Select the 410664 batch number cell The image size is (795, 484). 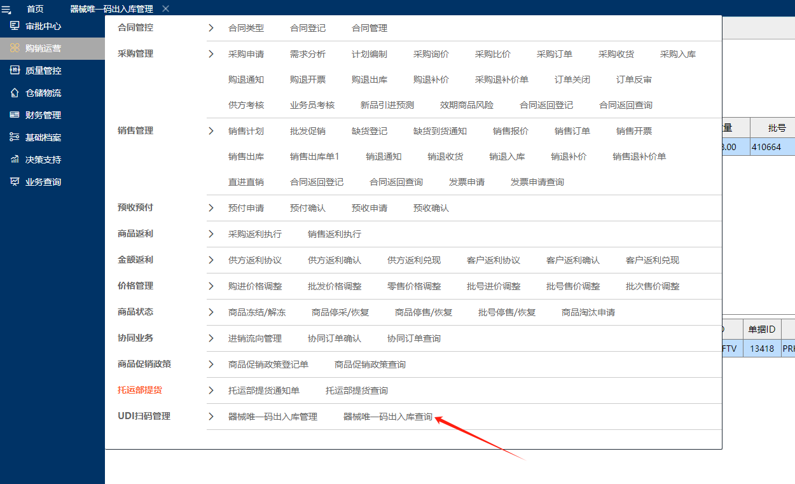(x=772, y=147)
